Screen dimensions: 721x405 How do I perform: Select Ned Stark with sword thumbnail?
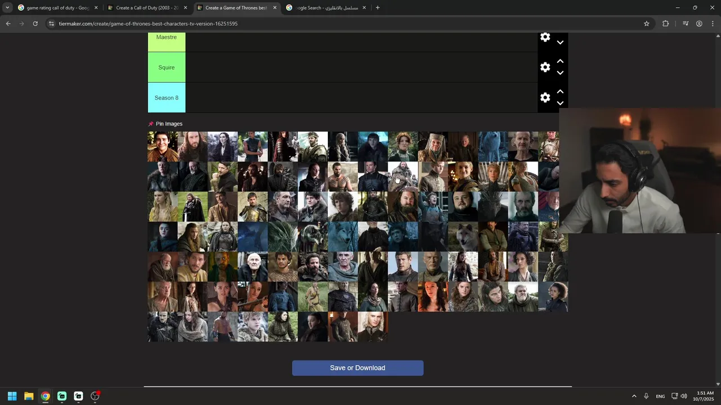click(x=193, y=206)
